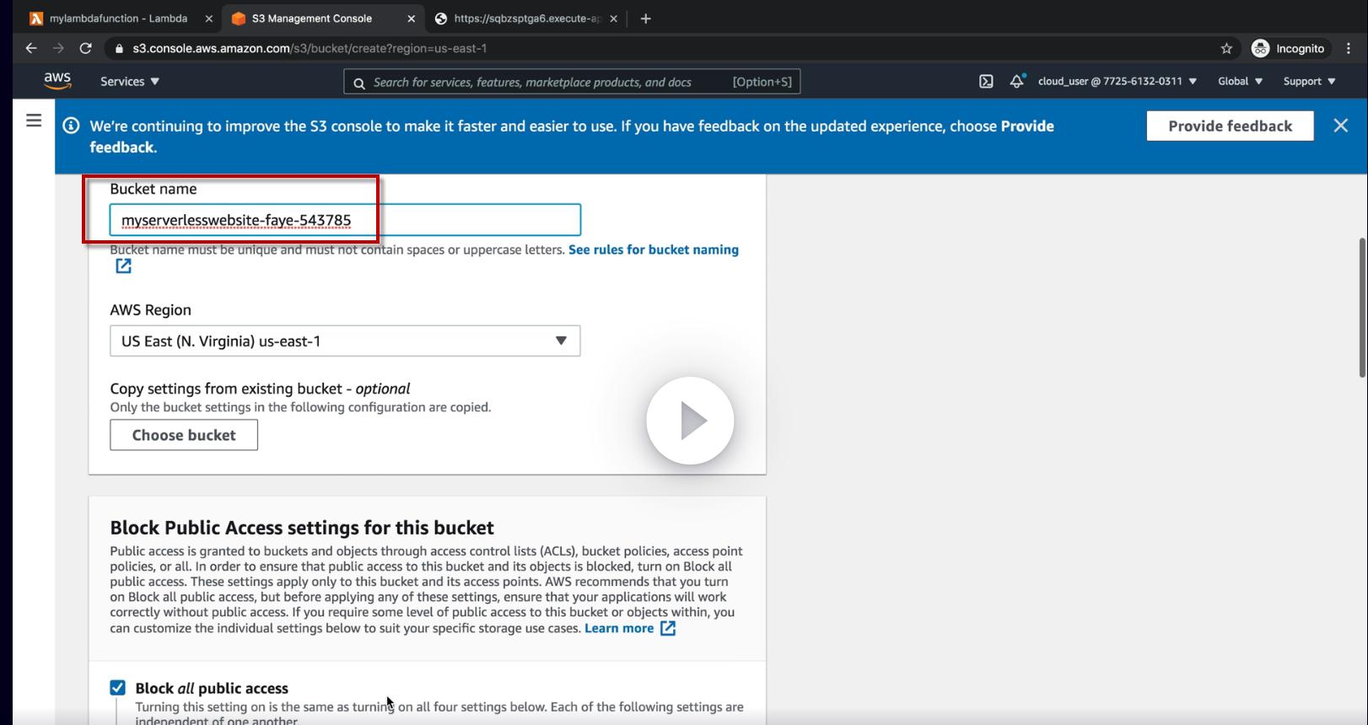1368x725 pixels.
Task: Open the notifications bell
Action: [x=1016, y=82]
